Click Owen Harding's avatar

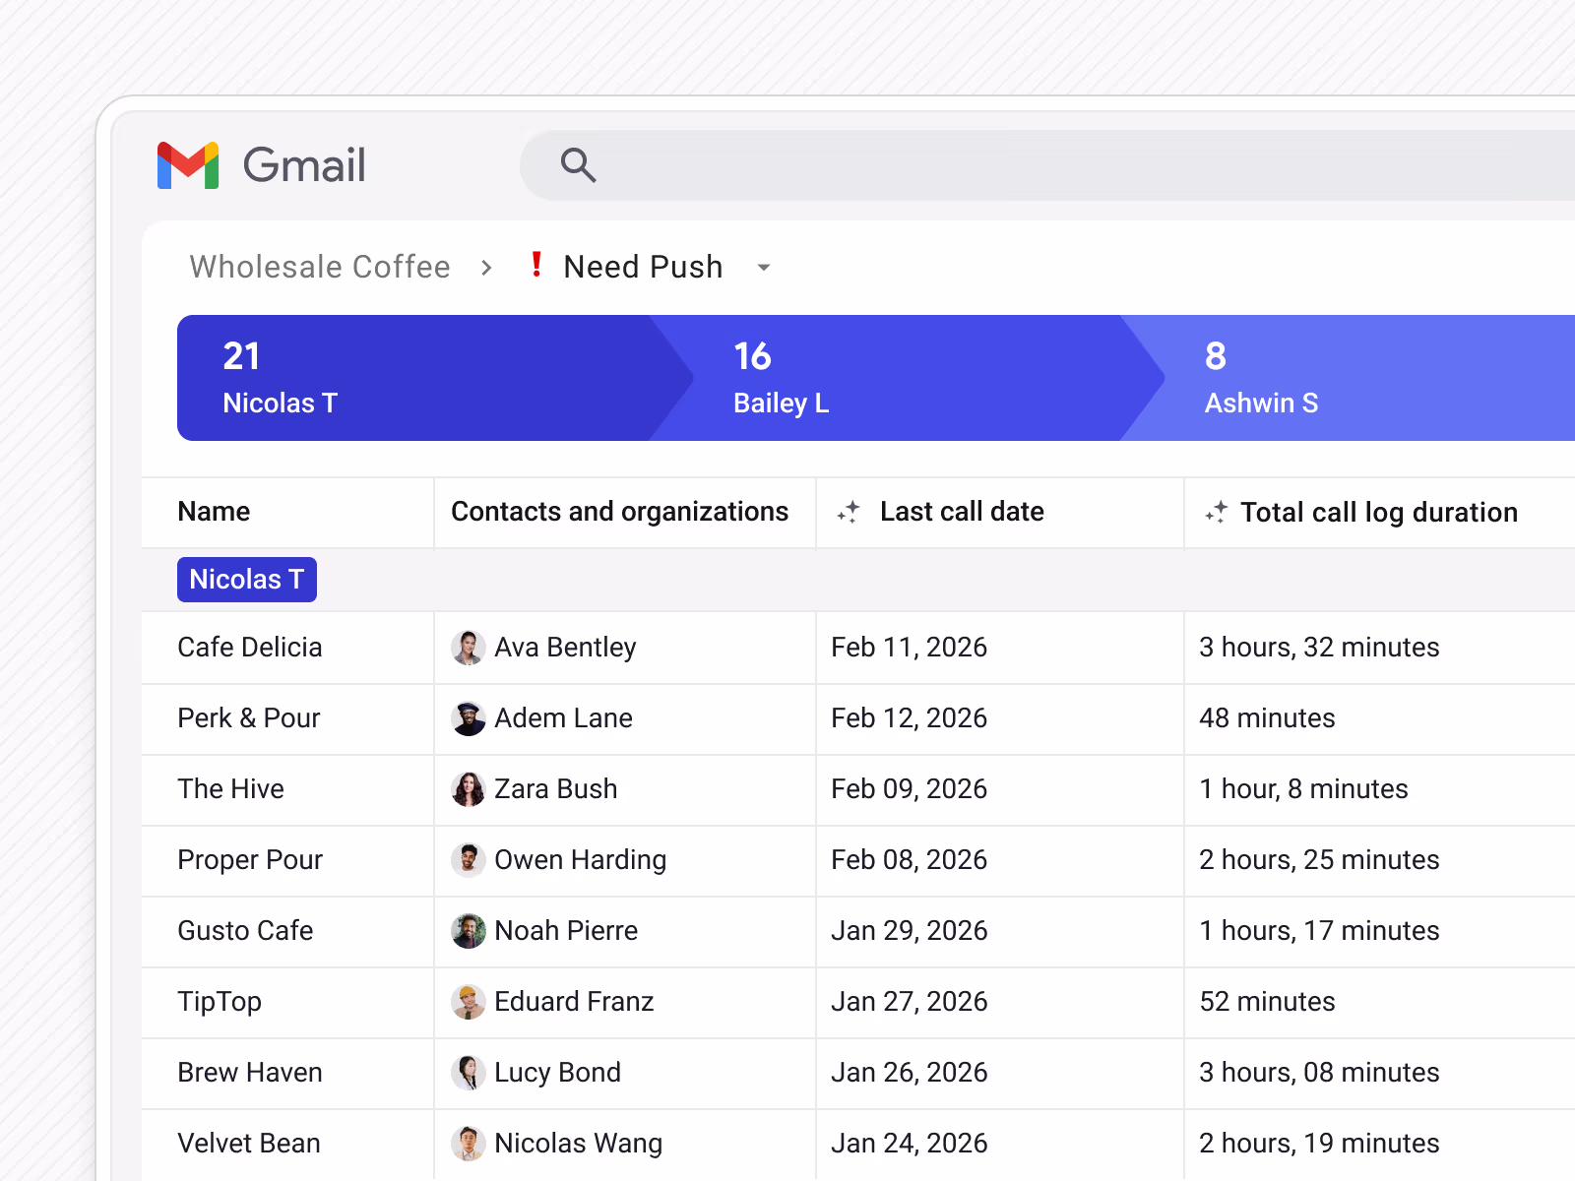(x=469, y=860)
